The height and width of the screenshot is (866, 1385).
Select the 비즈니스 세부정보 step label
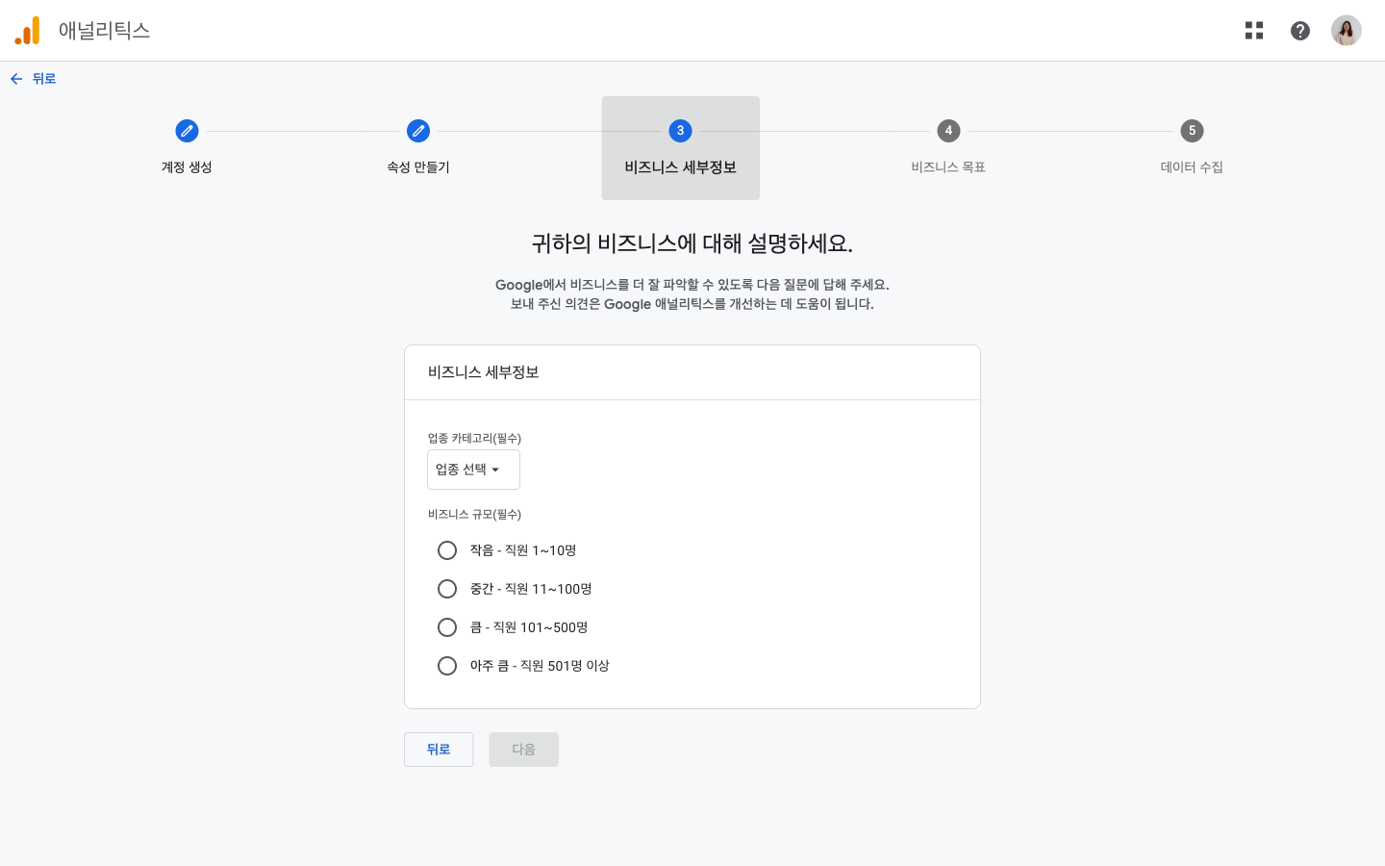tap(680, 167)
